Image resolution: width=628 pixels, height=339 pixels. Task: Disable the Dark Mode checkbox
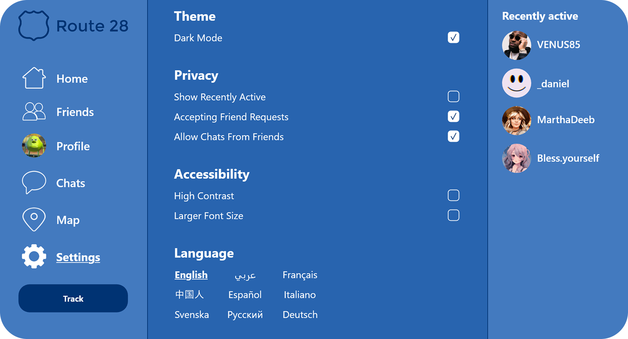tap(453, 38)
